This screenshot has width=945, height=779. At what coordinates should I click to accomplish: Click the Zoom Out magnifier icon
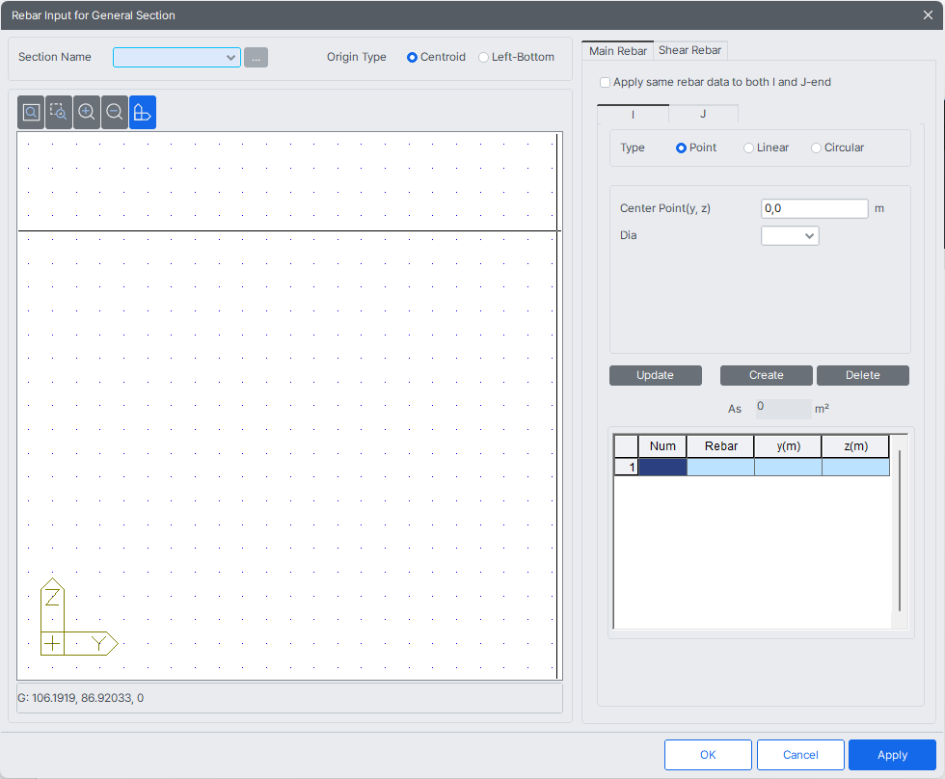115,112
